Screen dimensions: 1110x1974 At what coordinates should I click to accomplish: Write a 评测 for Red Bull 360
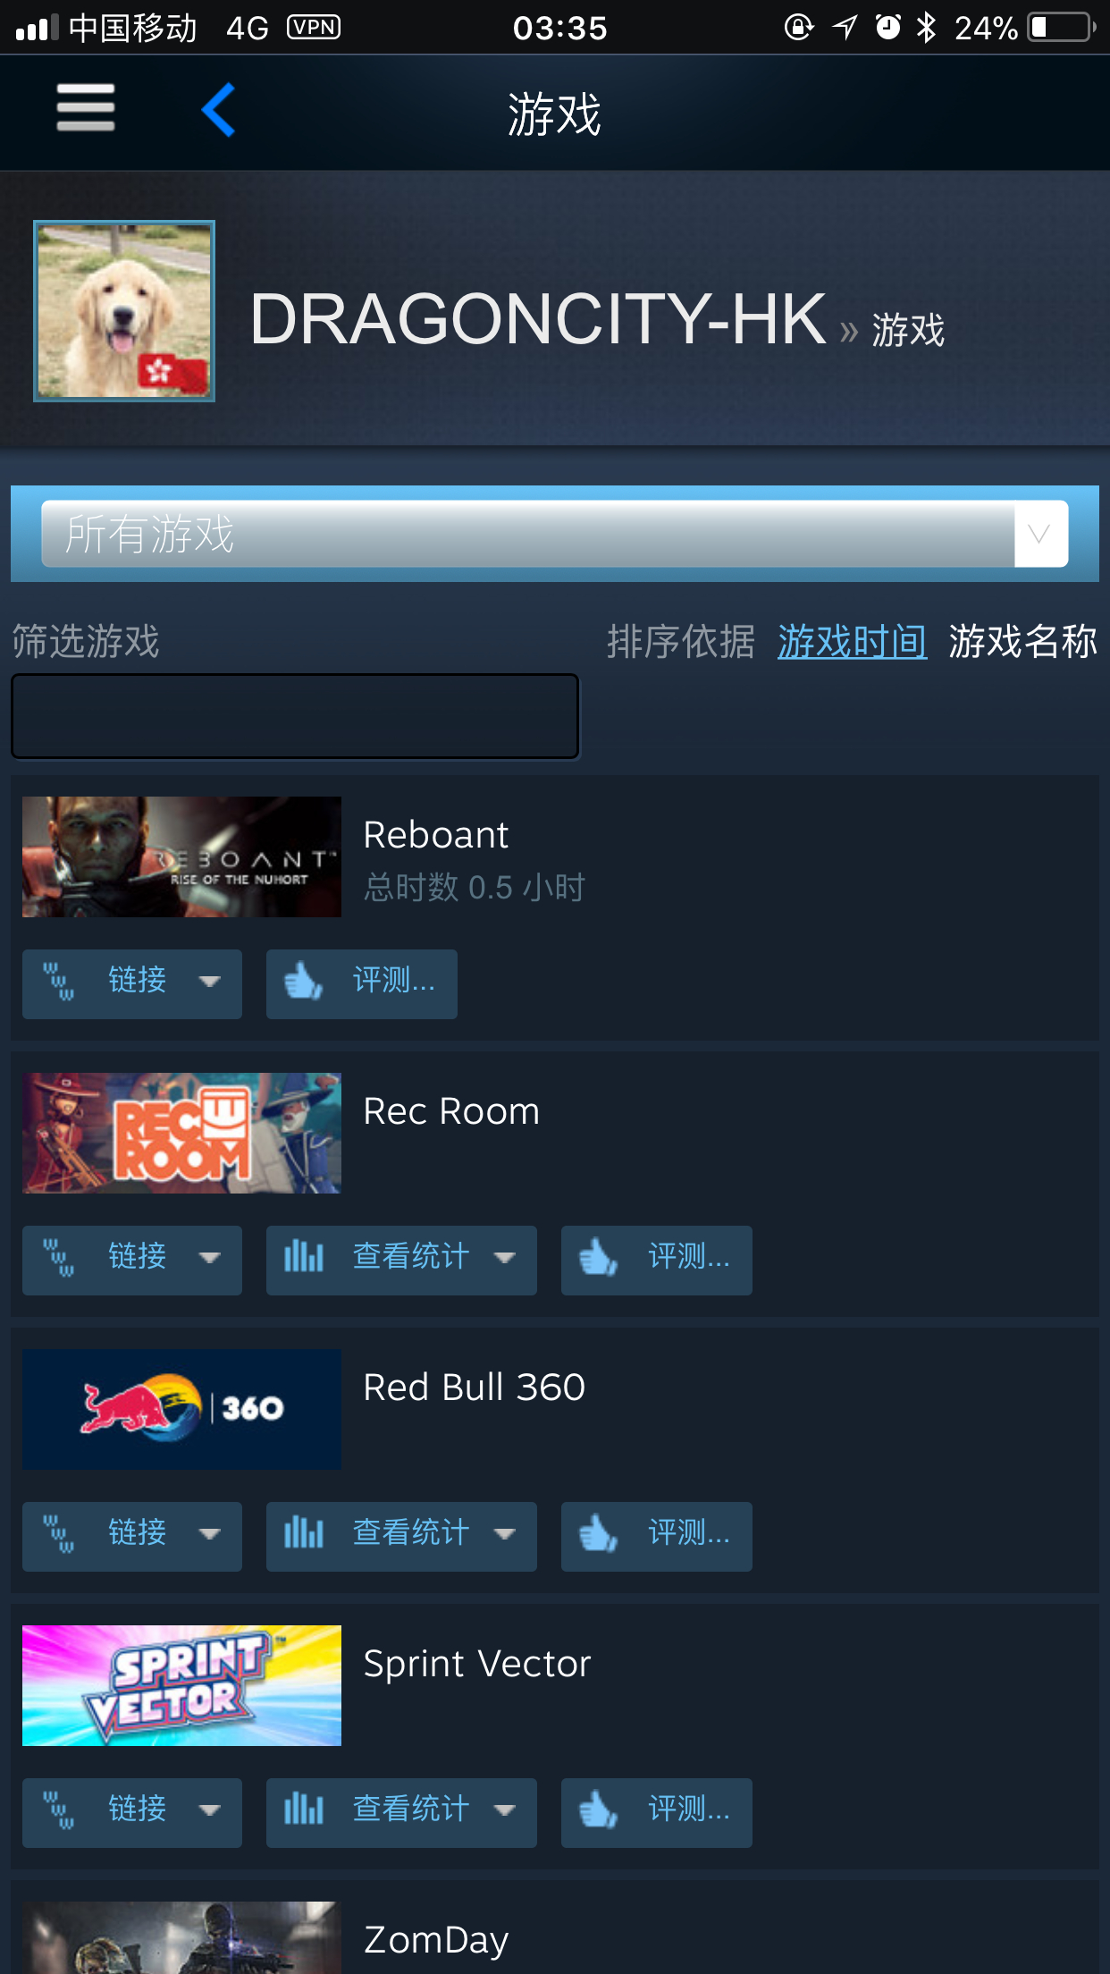tap(657, 1536)
